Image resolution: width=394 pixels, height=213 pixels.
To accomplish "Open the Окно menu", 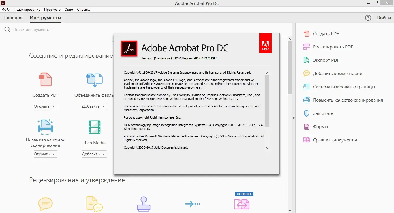I will click(x=69, y=10).
